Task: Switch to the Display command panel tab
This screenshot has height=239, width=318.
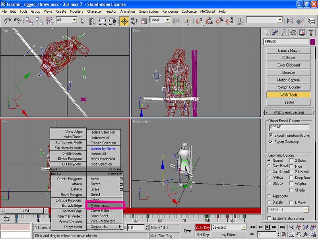Action: point(302,33)
